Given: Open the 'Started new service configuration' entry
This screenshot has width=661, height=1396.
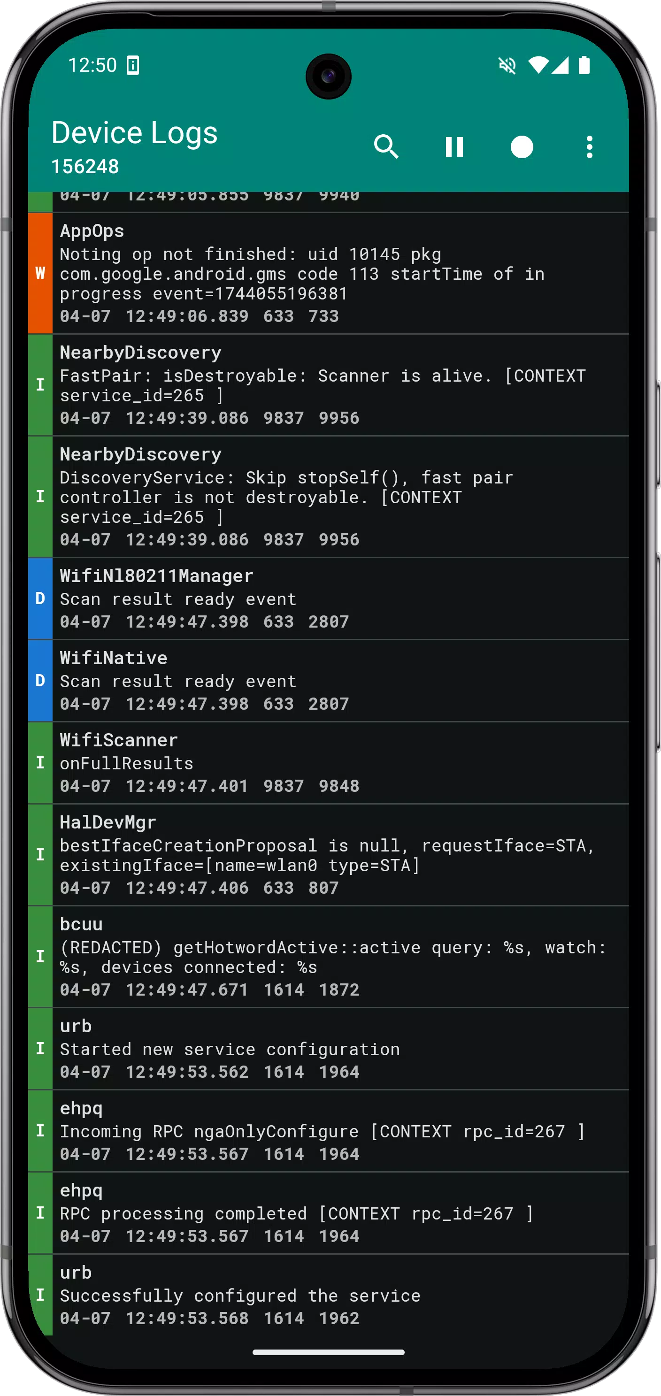Looking at the screenshot, I should tap(328, 1049).
